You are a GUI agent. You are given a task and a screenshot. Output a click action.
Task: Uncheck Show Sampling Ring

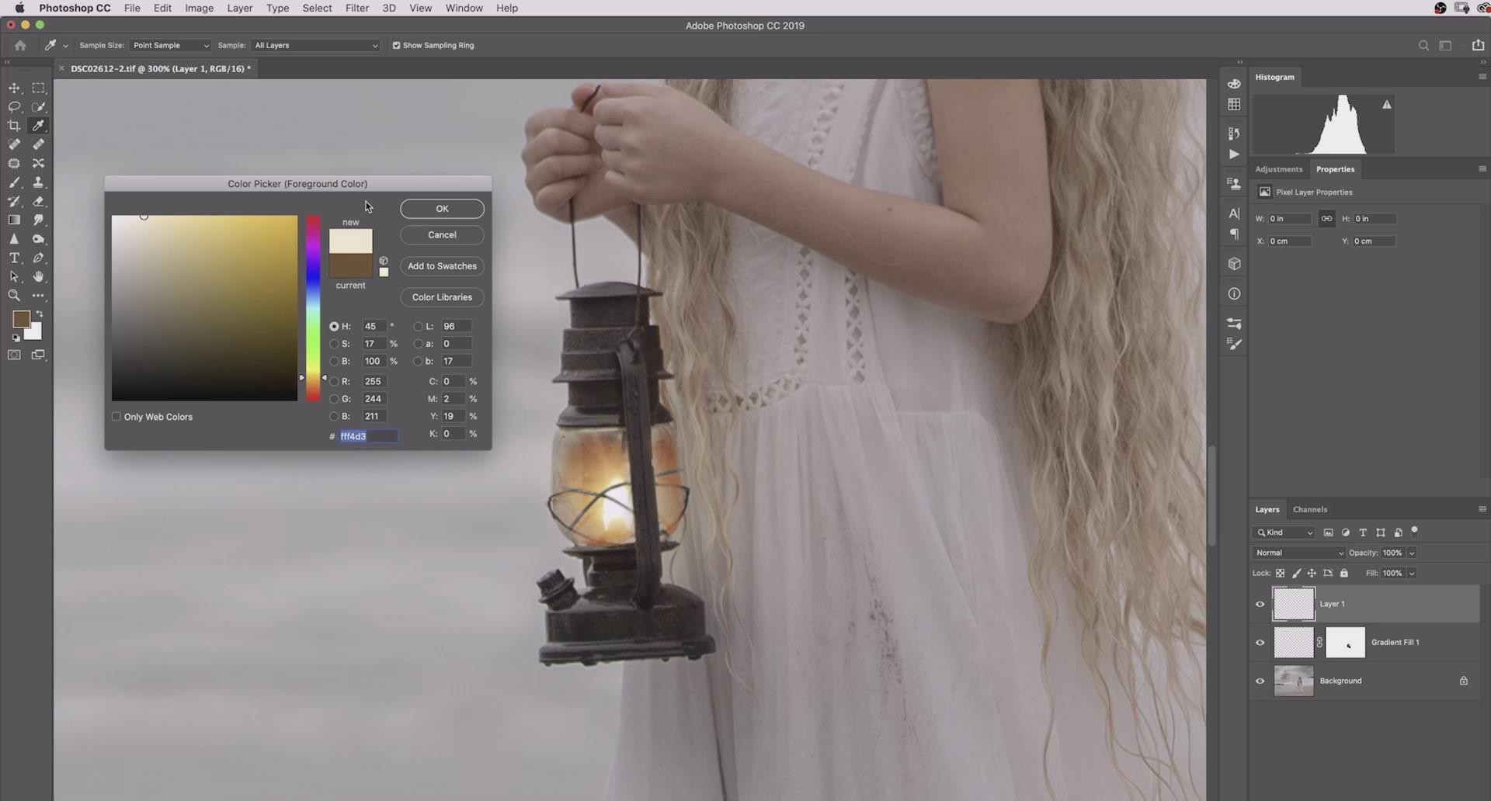point(396,46)
